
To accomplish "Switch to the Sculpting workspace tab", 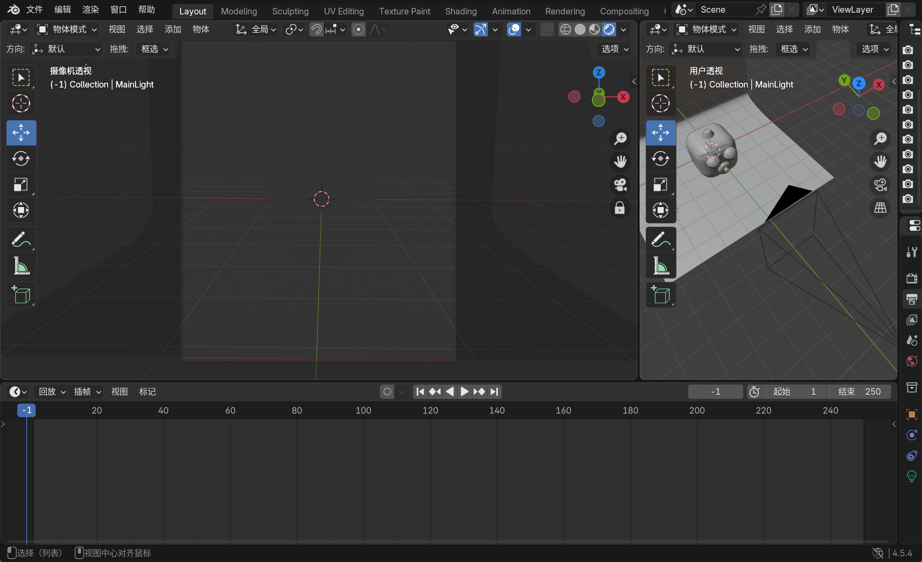I will coord(290,11).
